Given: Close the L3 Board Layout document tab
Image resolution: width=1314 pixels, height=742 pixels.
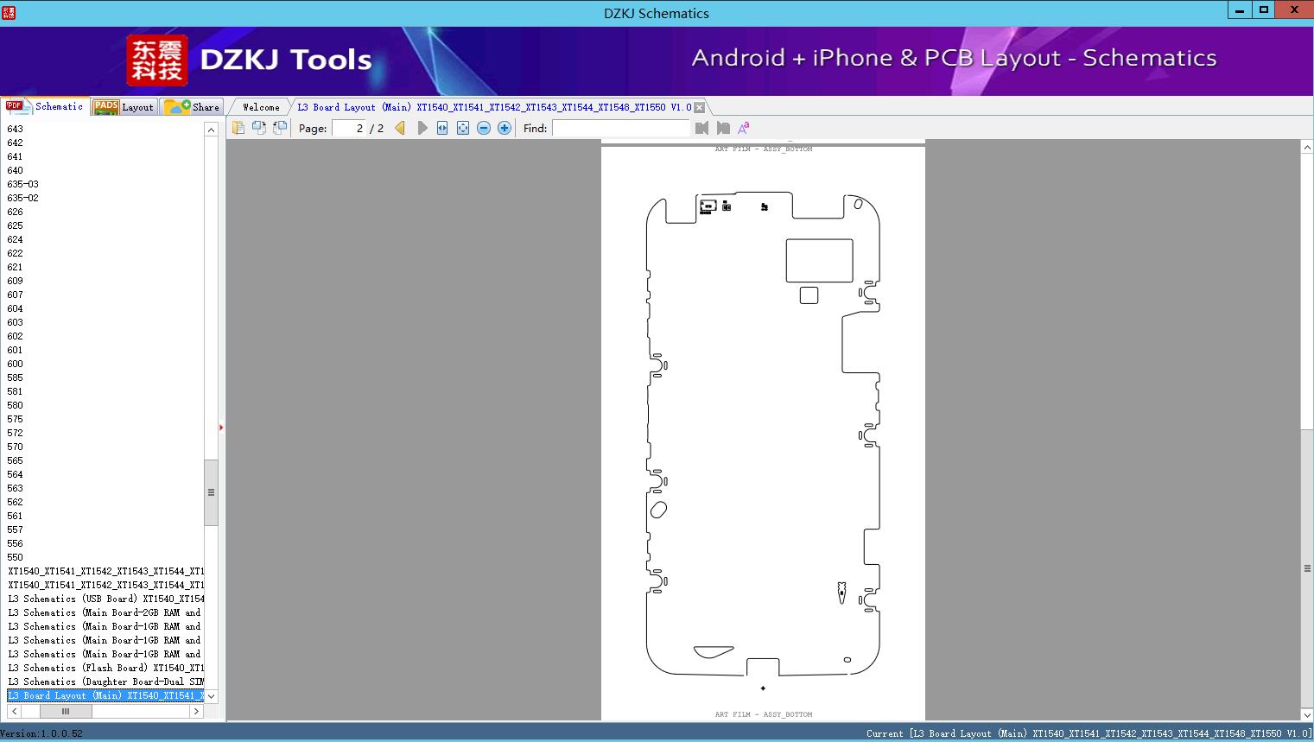Looking at the screenshot, I should coord(699,107).
